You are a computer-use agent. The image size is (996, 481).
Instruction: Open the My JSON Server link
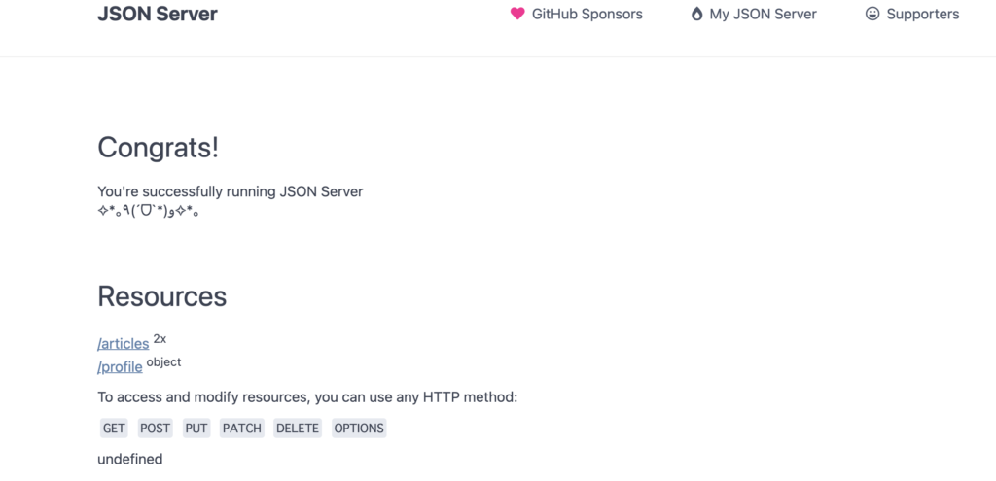tap(754, 14)
